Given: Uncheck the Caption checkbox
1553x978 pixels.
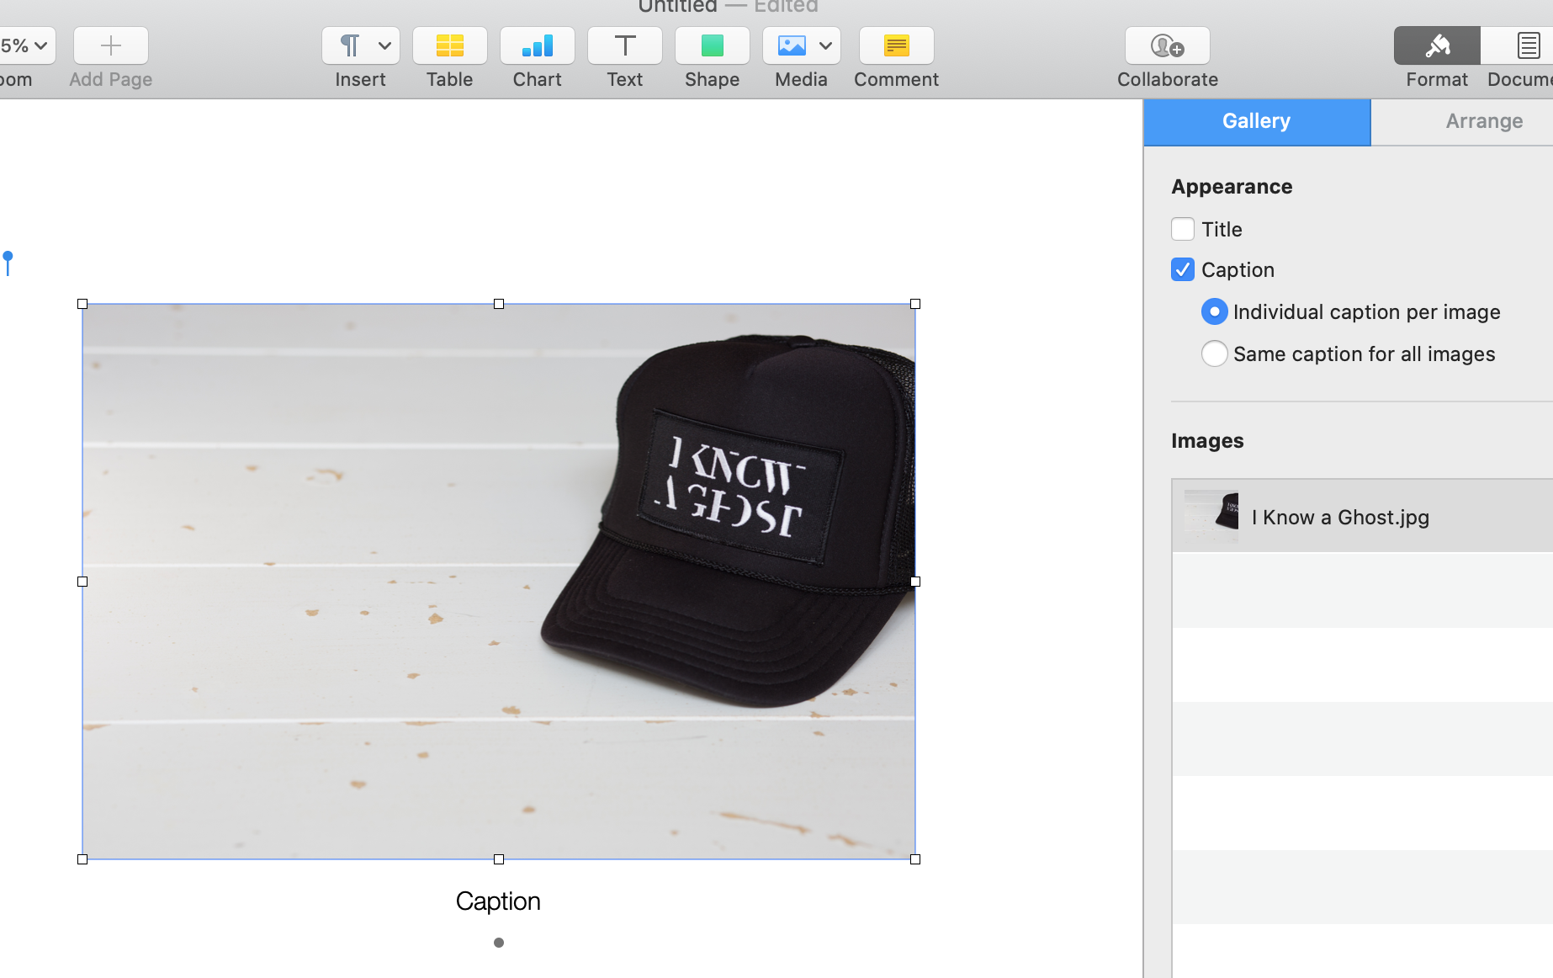Looking at the screenshot, I should [x=1182, y=269].
